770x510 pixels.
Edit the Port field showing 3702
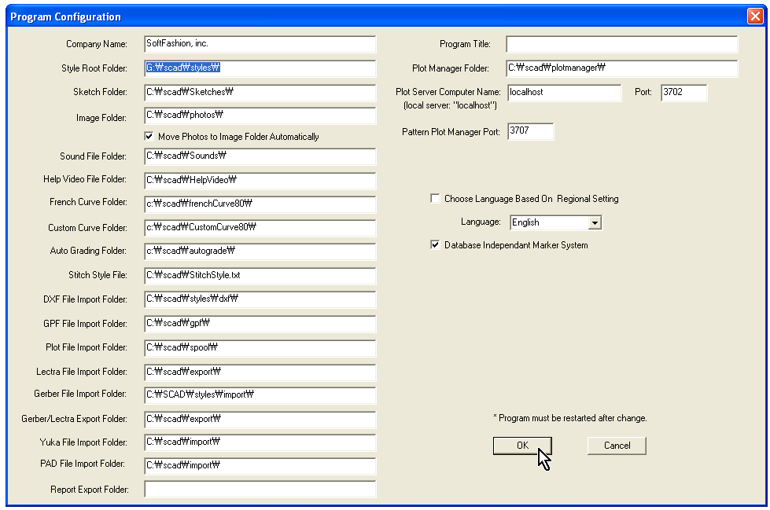coord(684,92)
